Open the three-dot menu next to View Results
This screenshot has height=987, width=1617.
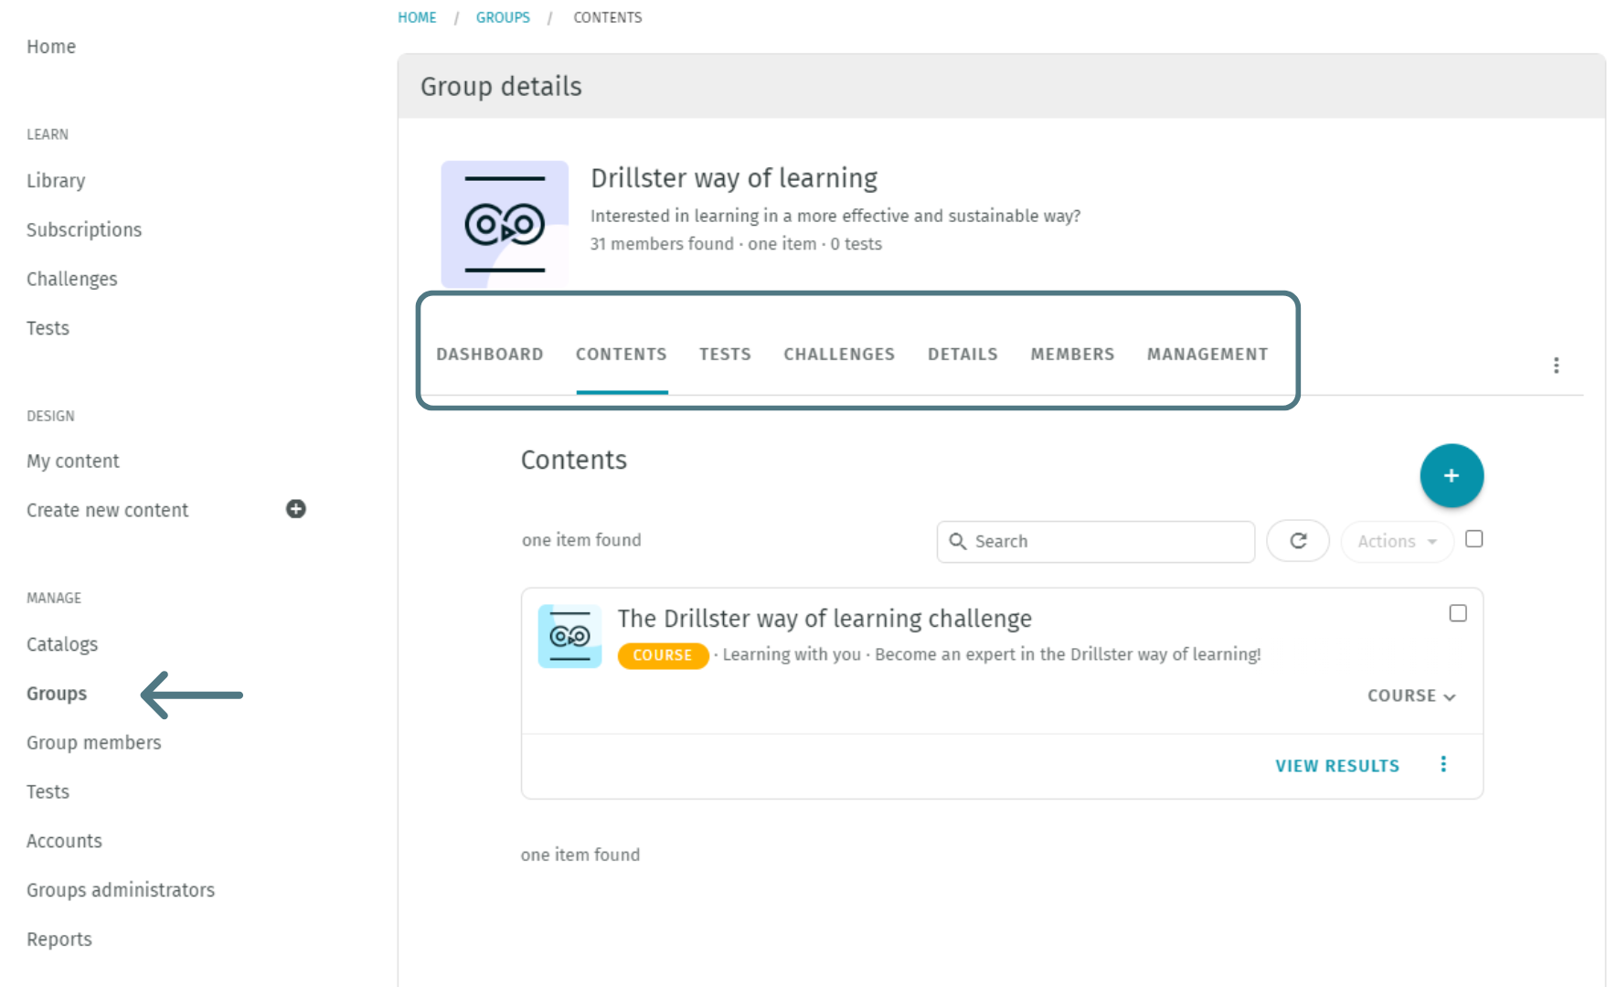click(1443, 765)
